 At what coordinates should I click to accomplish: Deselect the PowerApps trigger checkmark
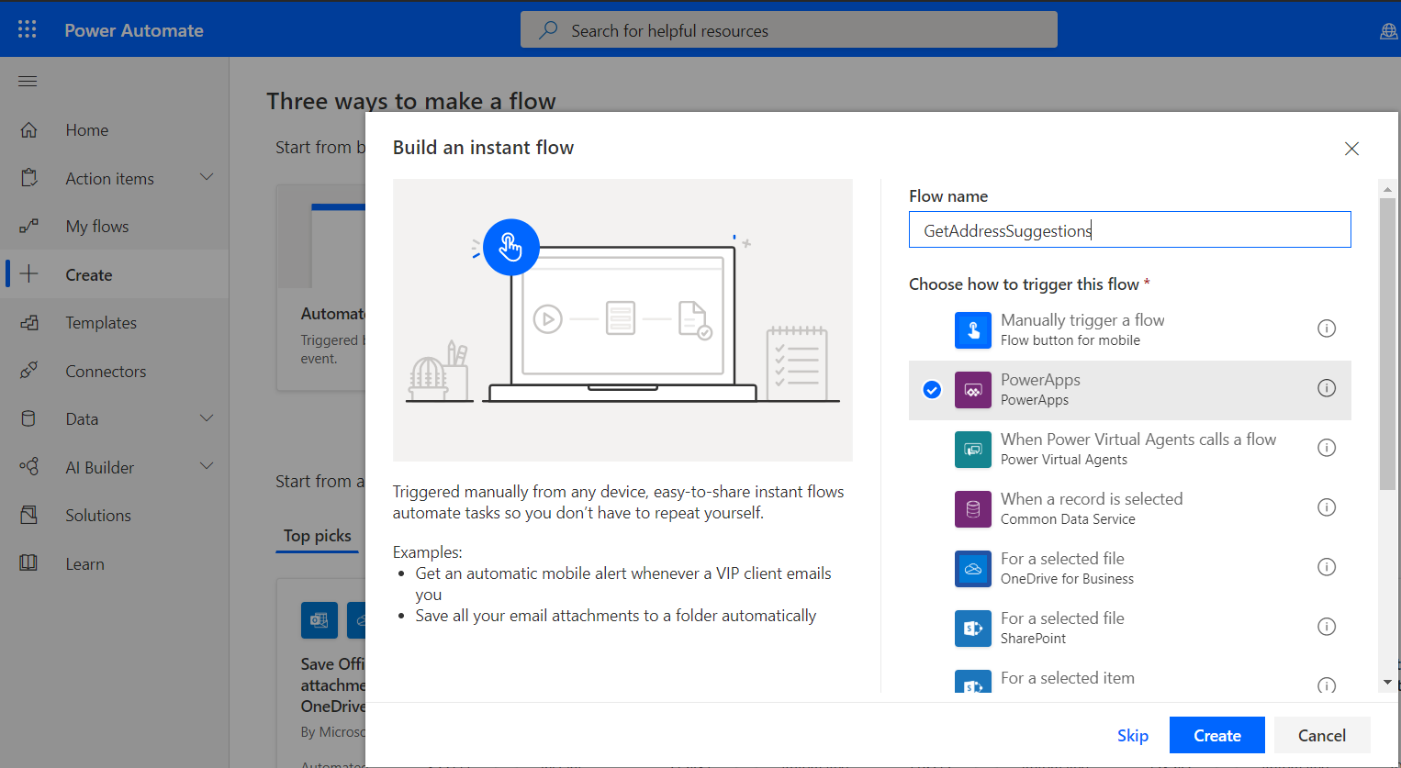[x=931, y=389]
